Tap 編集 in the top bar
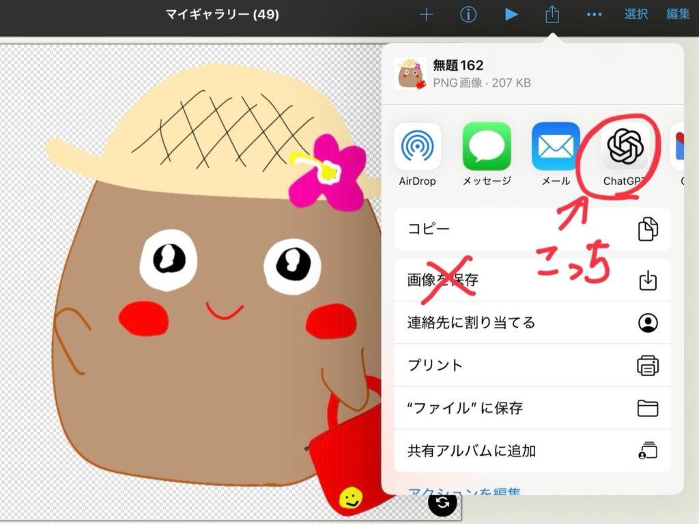This screenshot has height=524, width=699. coord(678,14)
